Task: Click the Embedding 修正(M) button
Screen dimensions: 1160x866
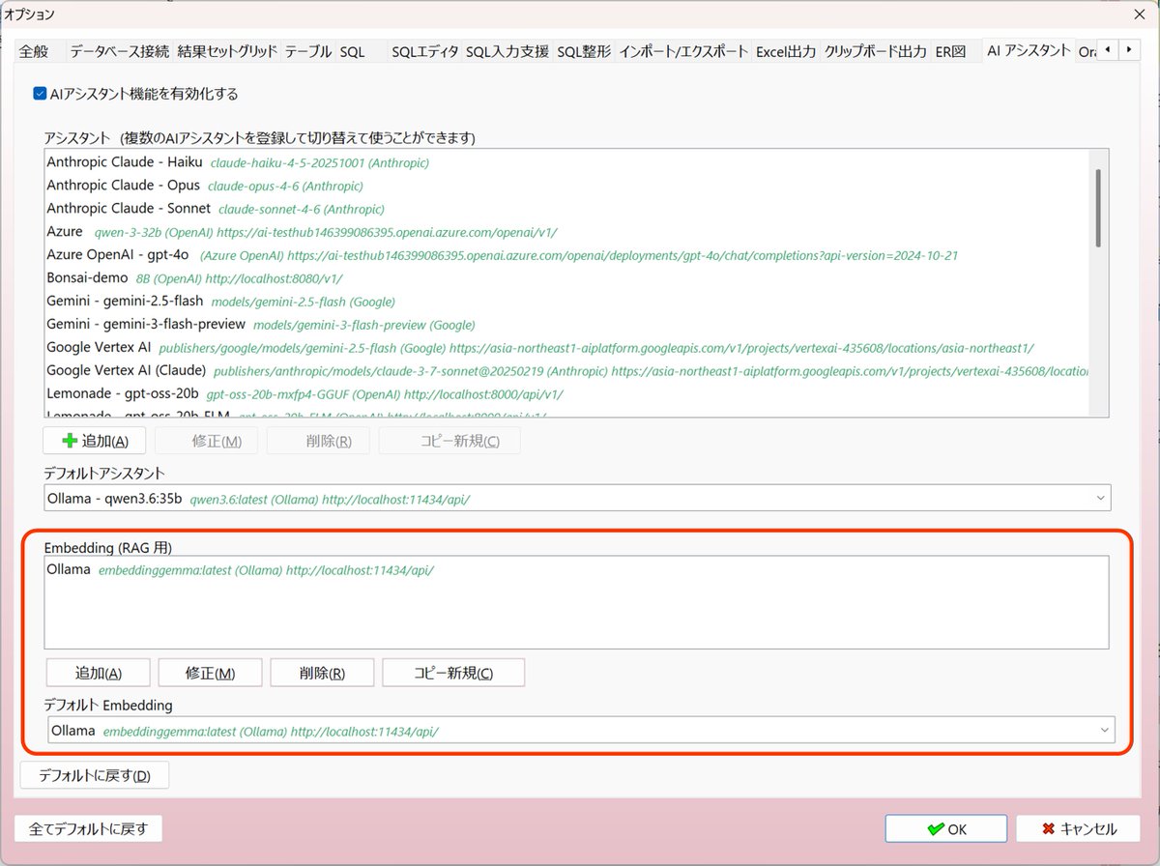Action: pos(211,673)
